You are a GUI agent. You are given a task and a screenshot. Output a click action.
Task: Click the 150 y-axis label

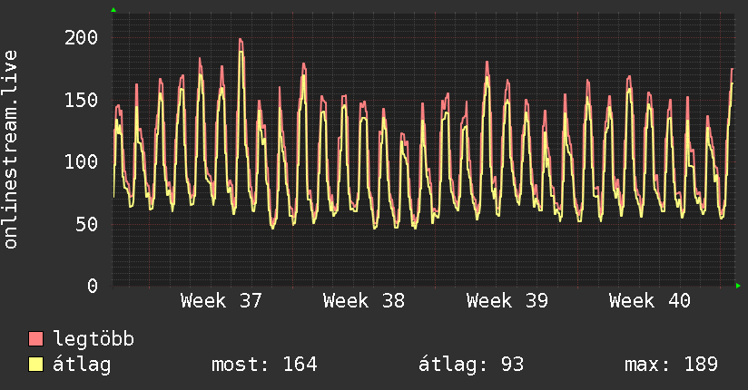(x=81, y=100)
